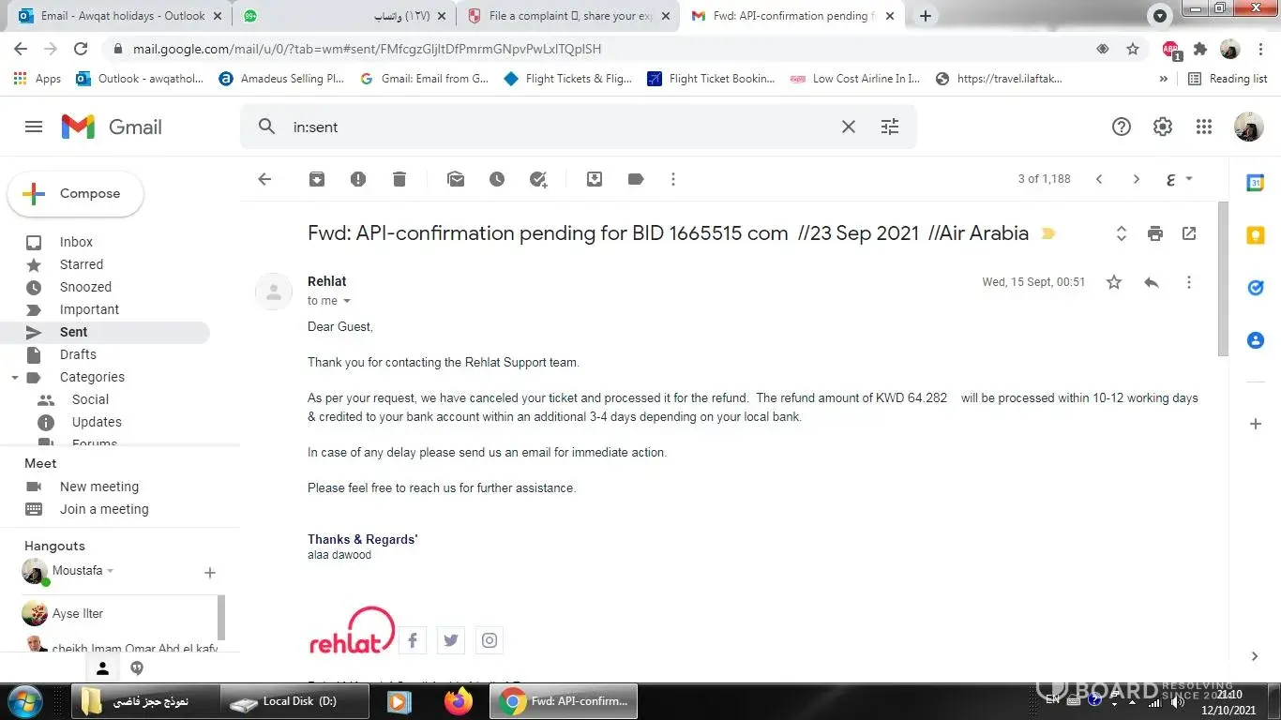1281x720 pixels.
Task: Reply using the arrow icon beside the date
Action: (1152, 282)
